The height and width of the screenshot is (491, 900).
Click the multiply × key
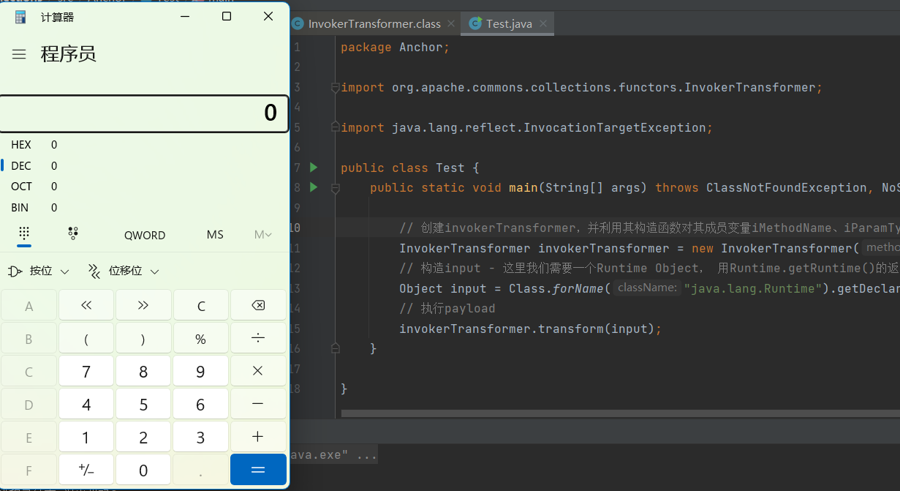(258, 371)
